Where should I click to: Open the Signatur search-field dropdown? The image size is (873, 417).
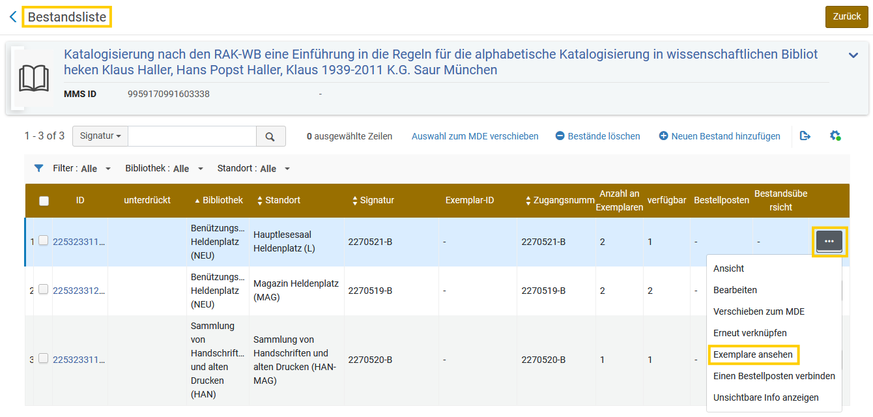click(x=100, y=136)
